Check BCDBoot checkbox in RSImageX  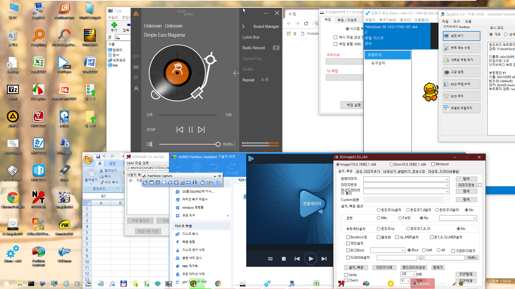point(348,250)
